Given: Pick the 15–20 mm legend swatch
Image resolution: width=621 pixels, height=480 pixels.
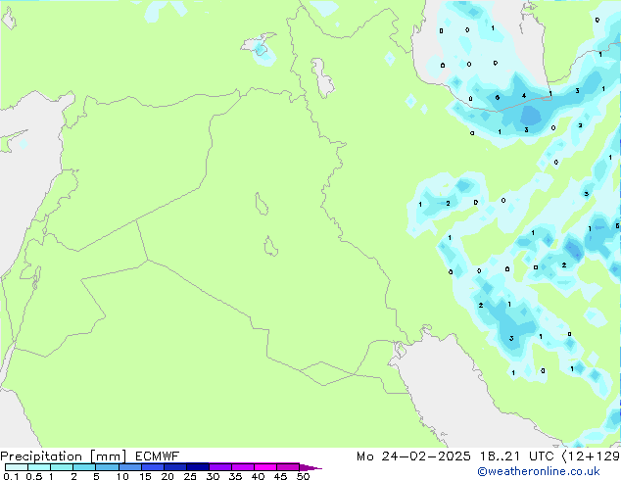Looking at the screenshot, I should coord(153,467).
